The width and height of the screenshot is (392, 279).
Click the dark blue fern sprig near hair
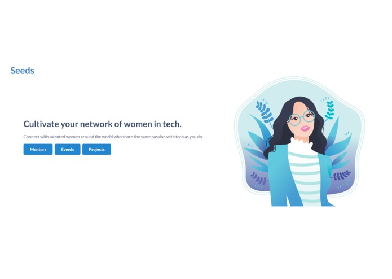[x=265, y=112]
